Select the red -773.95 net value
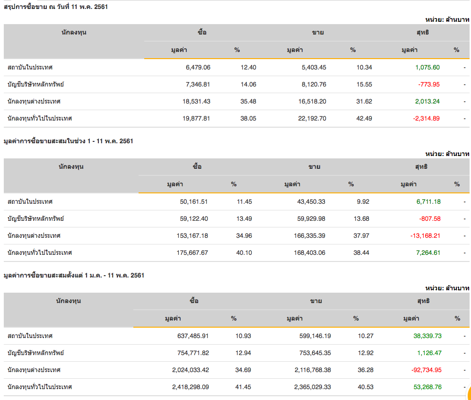The height and width of the screenshot is (400, 471). click(x=429, y=84)
